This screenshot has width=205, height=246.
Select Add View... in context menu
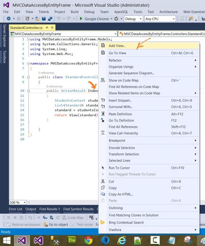pos(149,46)
